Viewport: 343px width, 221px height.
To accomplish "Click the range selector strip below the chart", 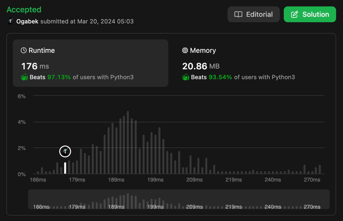I will 179,199.
